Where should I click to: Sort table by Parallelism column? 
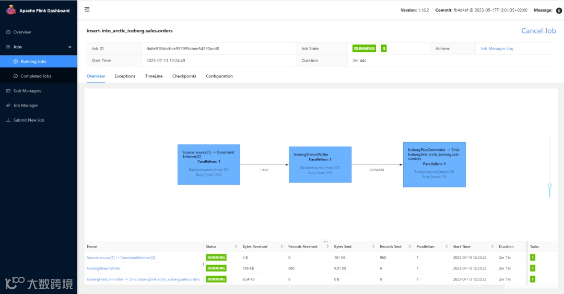pos(446,246)
